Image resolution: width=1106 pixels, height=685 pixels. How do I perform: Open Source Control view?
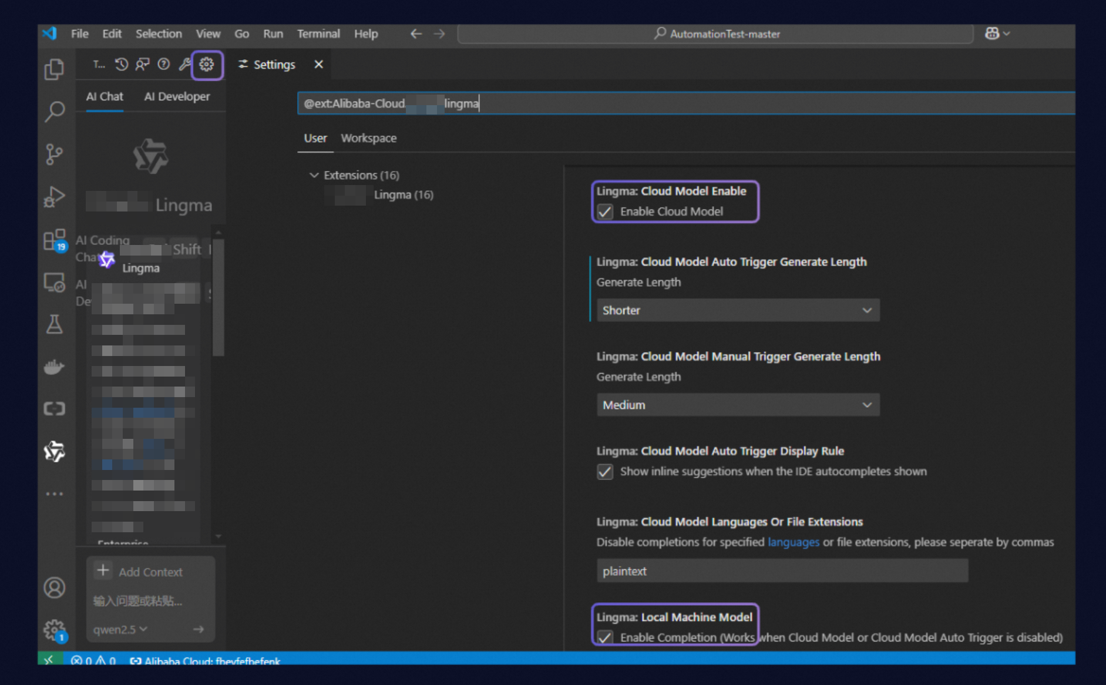click(x=55, y=155)
